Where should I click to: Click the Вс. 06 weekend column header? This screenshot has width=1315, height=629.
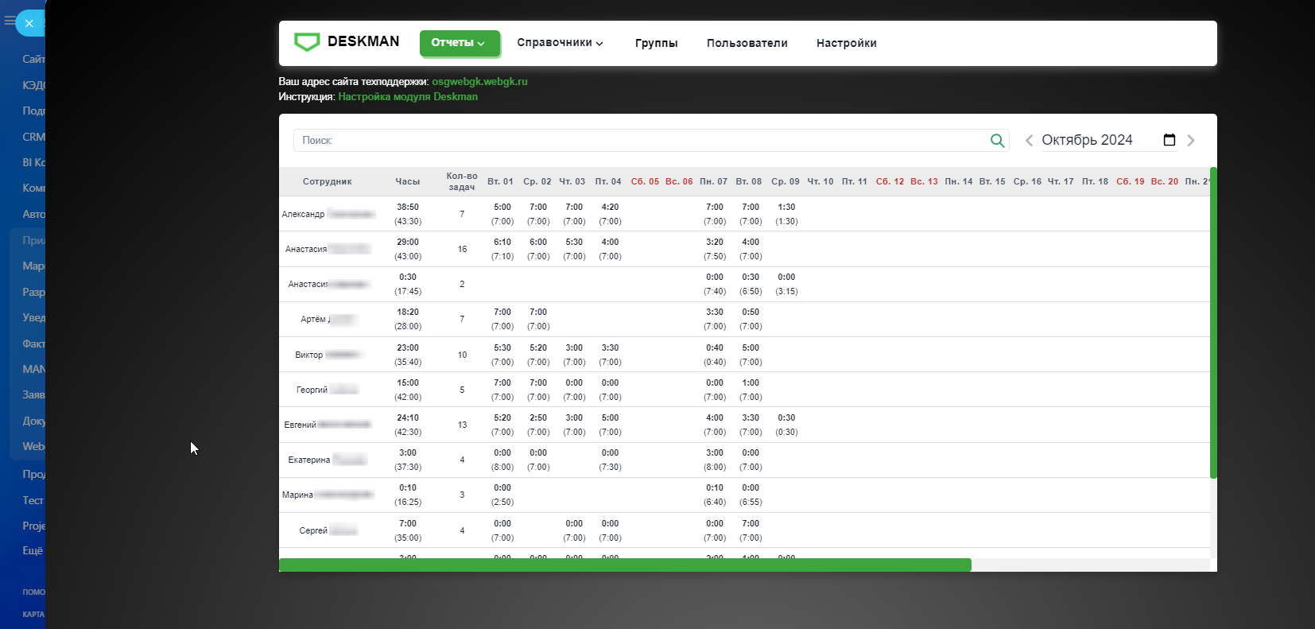pyautogui.click(x=679, y=181)
